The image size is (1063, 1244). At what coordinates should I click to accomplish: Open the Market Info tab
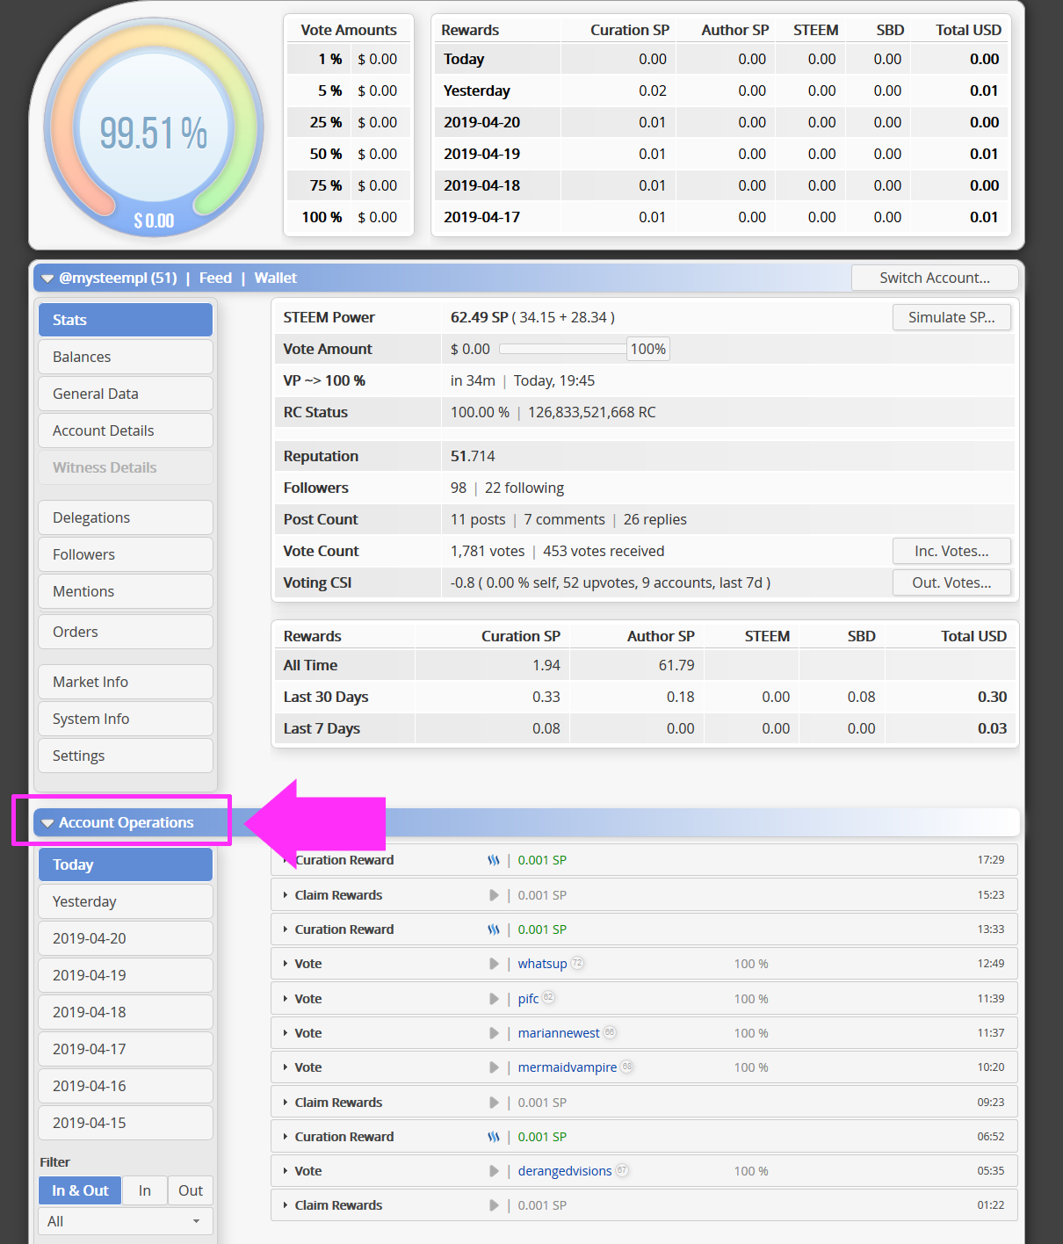126,682
